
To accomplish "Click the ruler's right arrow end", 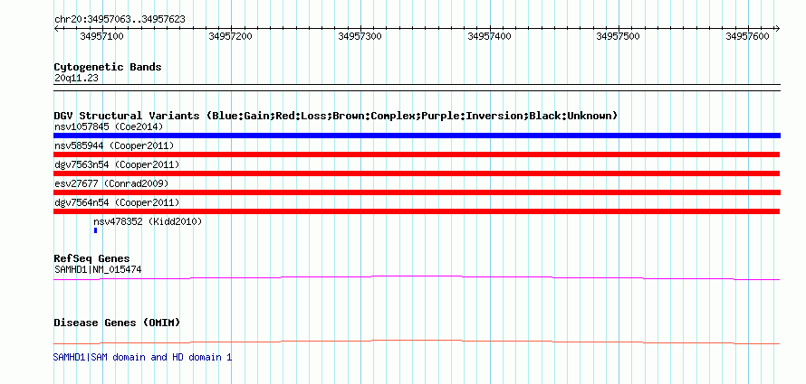I will [x=778, y=29].
